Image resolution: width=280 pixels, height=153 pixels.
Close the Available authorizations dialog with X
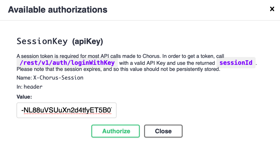272,9
